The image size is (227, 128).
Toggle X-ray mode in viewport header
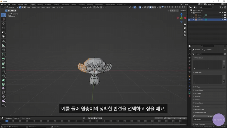pyautogui.click(x=145, y=7)
